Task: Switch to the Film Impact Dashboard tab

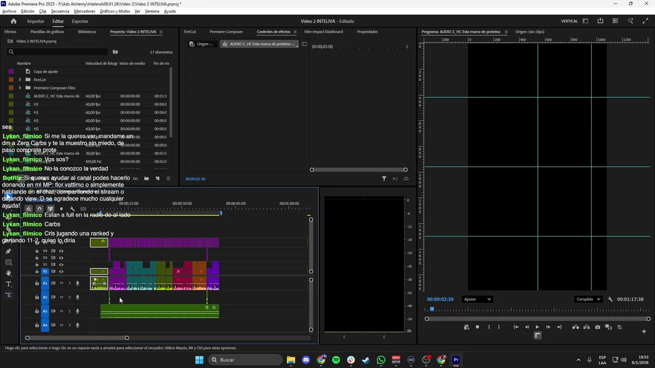Action: point(323,32)
